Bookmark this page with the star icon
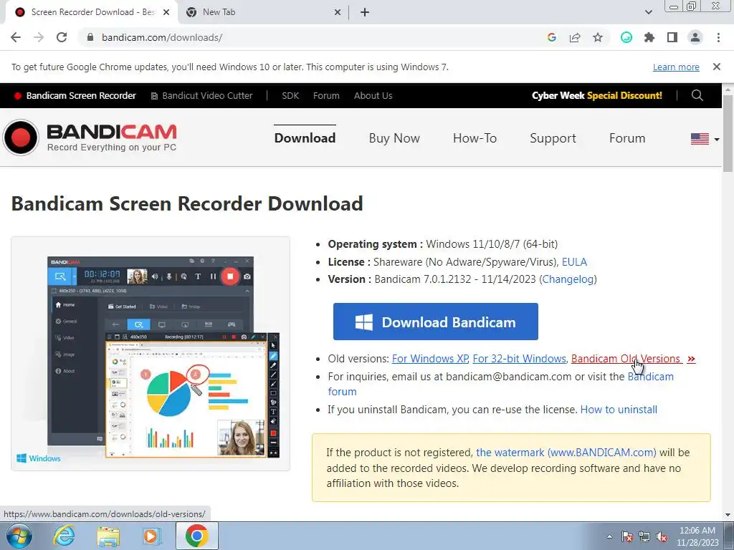734x550 pixels. [598, 37]
